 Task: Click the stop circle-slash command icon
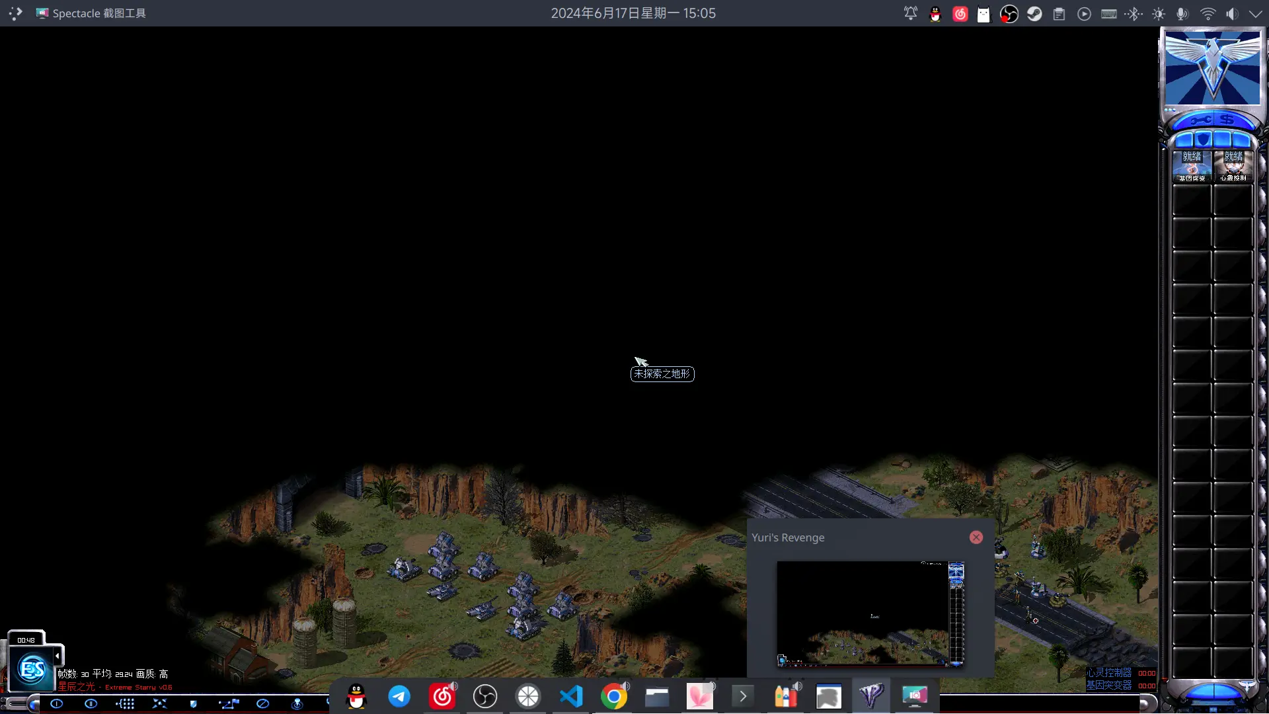click(x=262, y=703)
